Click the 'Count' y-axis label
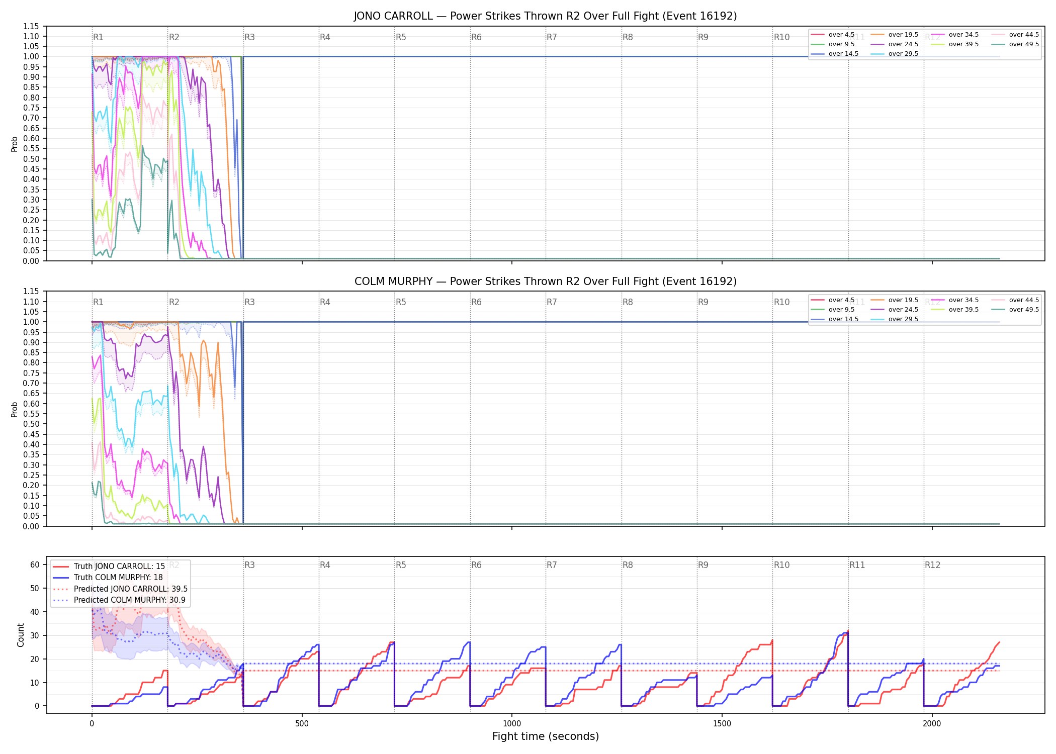 [21, 635]
